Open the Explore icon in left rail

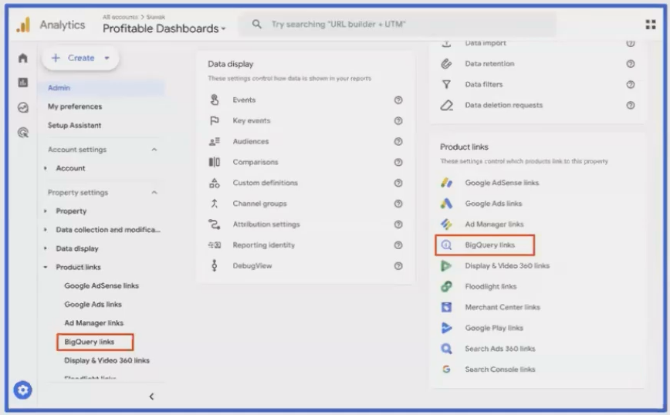point(23,107)
